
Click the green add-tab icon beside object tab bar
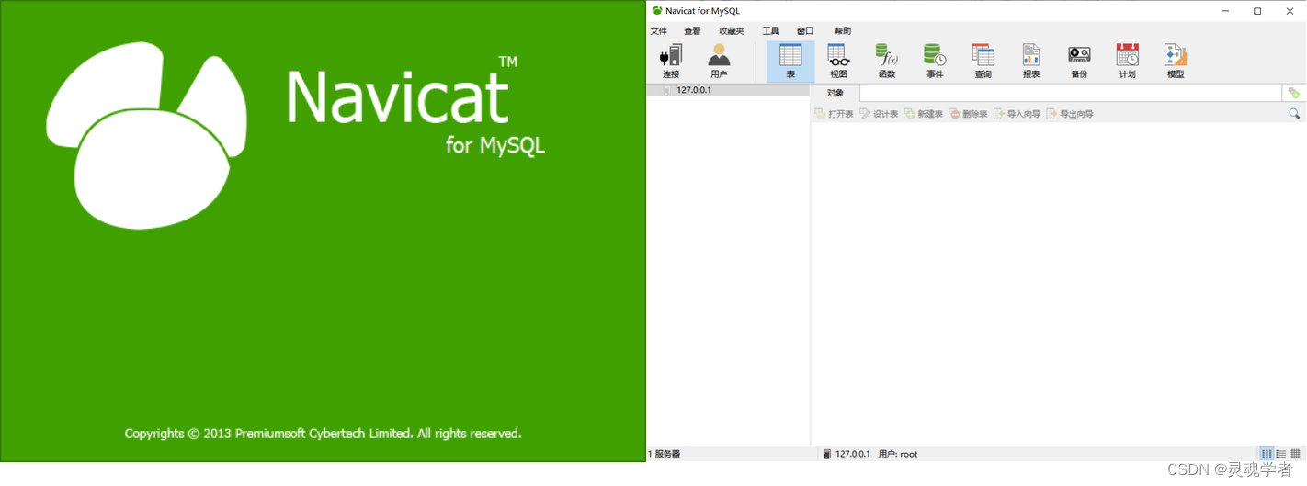[1294, 93]
